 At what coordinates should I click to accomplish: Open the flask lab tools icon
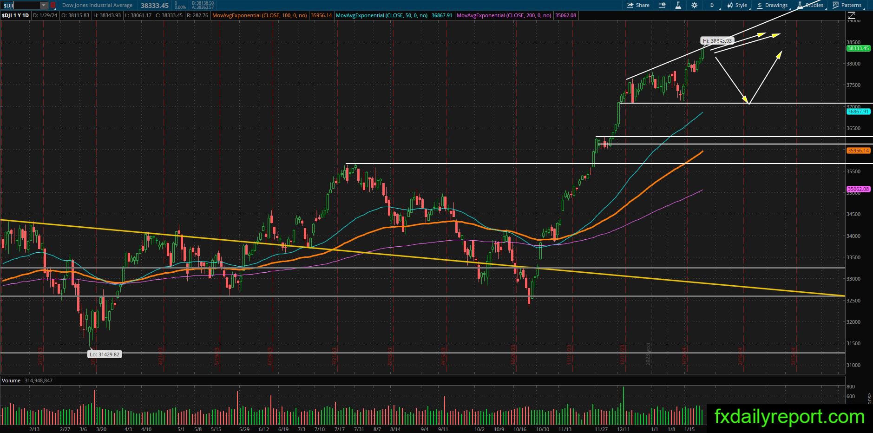click(678, 5)
